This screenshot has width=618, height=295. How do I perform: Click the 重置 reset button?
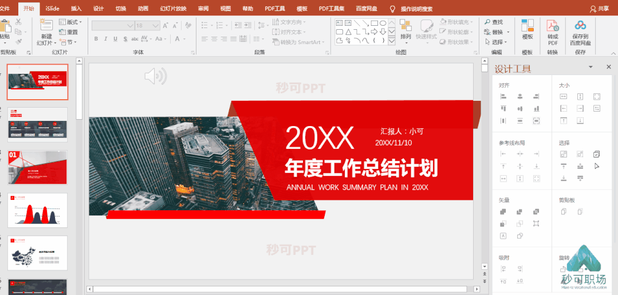point(69,32)
